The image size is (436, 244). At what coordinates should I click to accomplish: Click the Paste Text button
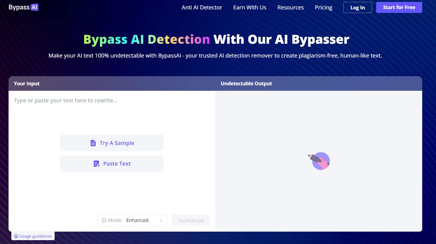coord(112,164)
